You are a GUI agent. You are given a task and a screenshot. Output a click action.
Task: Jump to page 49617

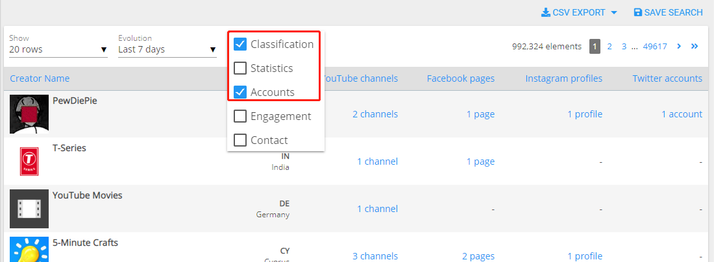[655, 47]
